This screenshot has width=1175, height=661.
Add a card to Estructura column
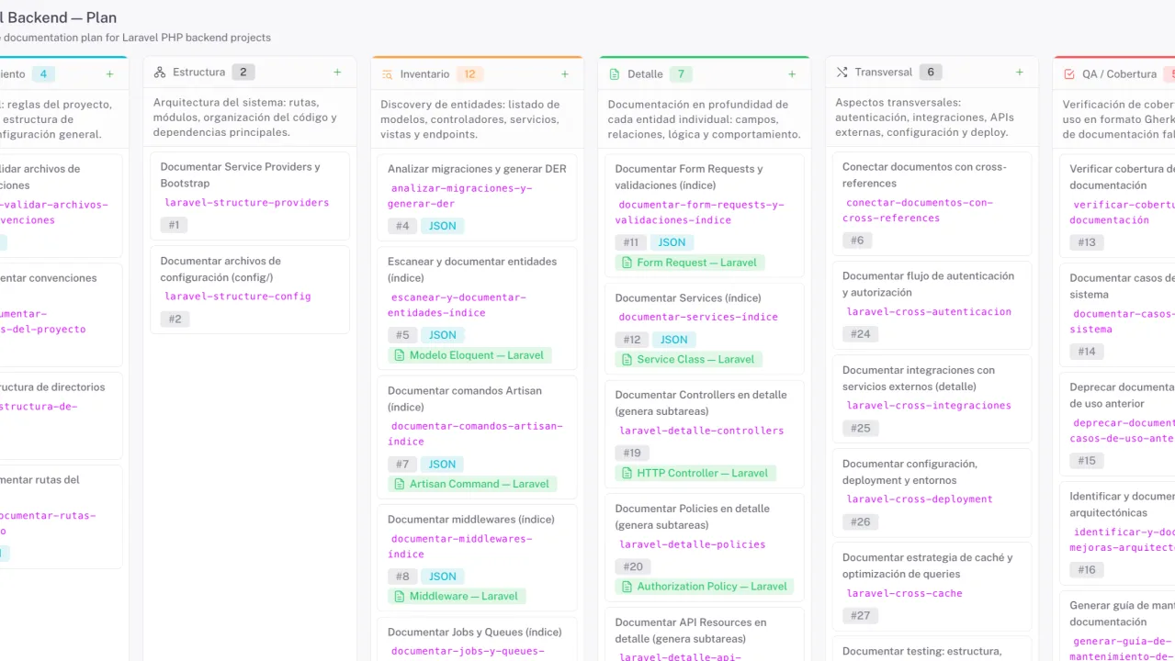(x=337, y=73)
